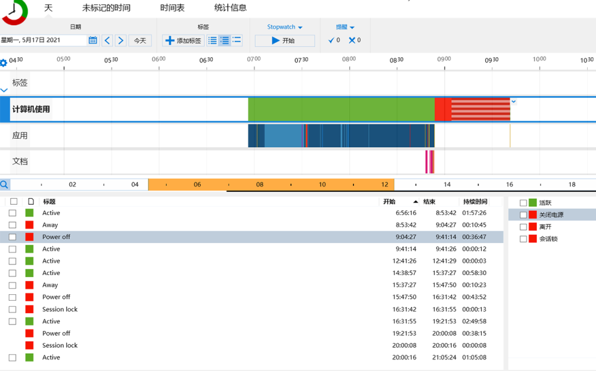
Task: Check the box for the Power off 9:04:27 row
Action: (13, 237)
